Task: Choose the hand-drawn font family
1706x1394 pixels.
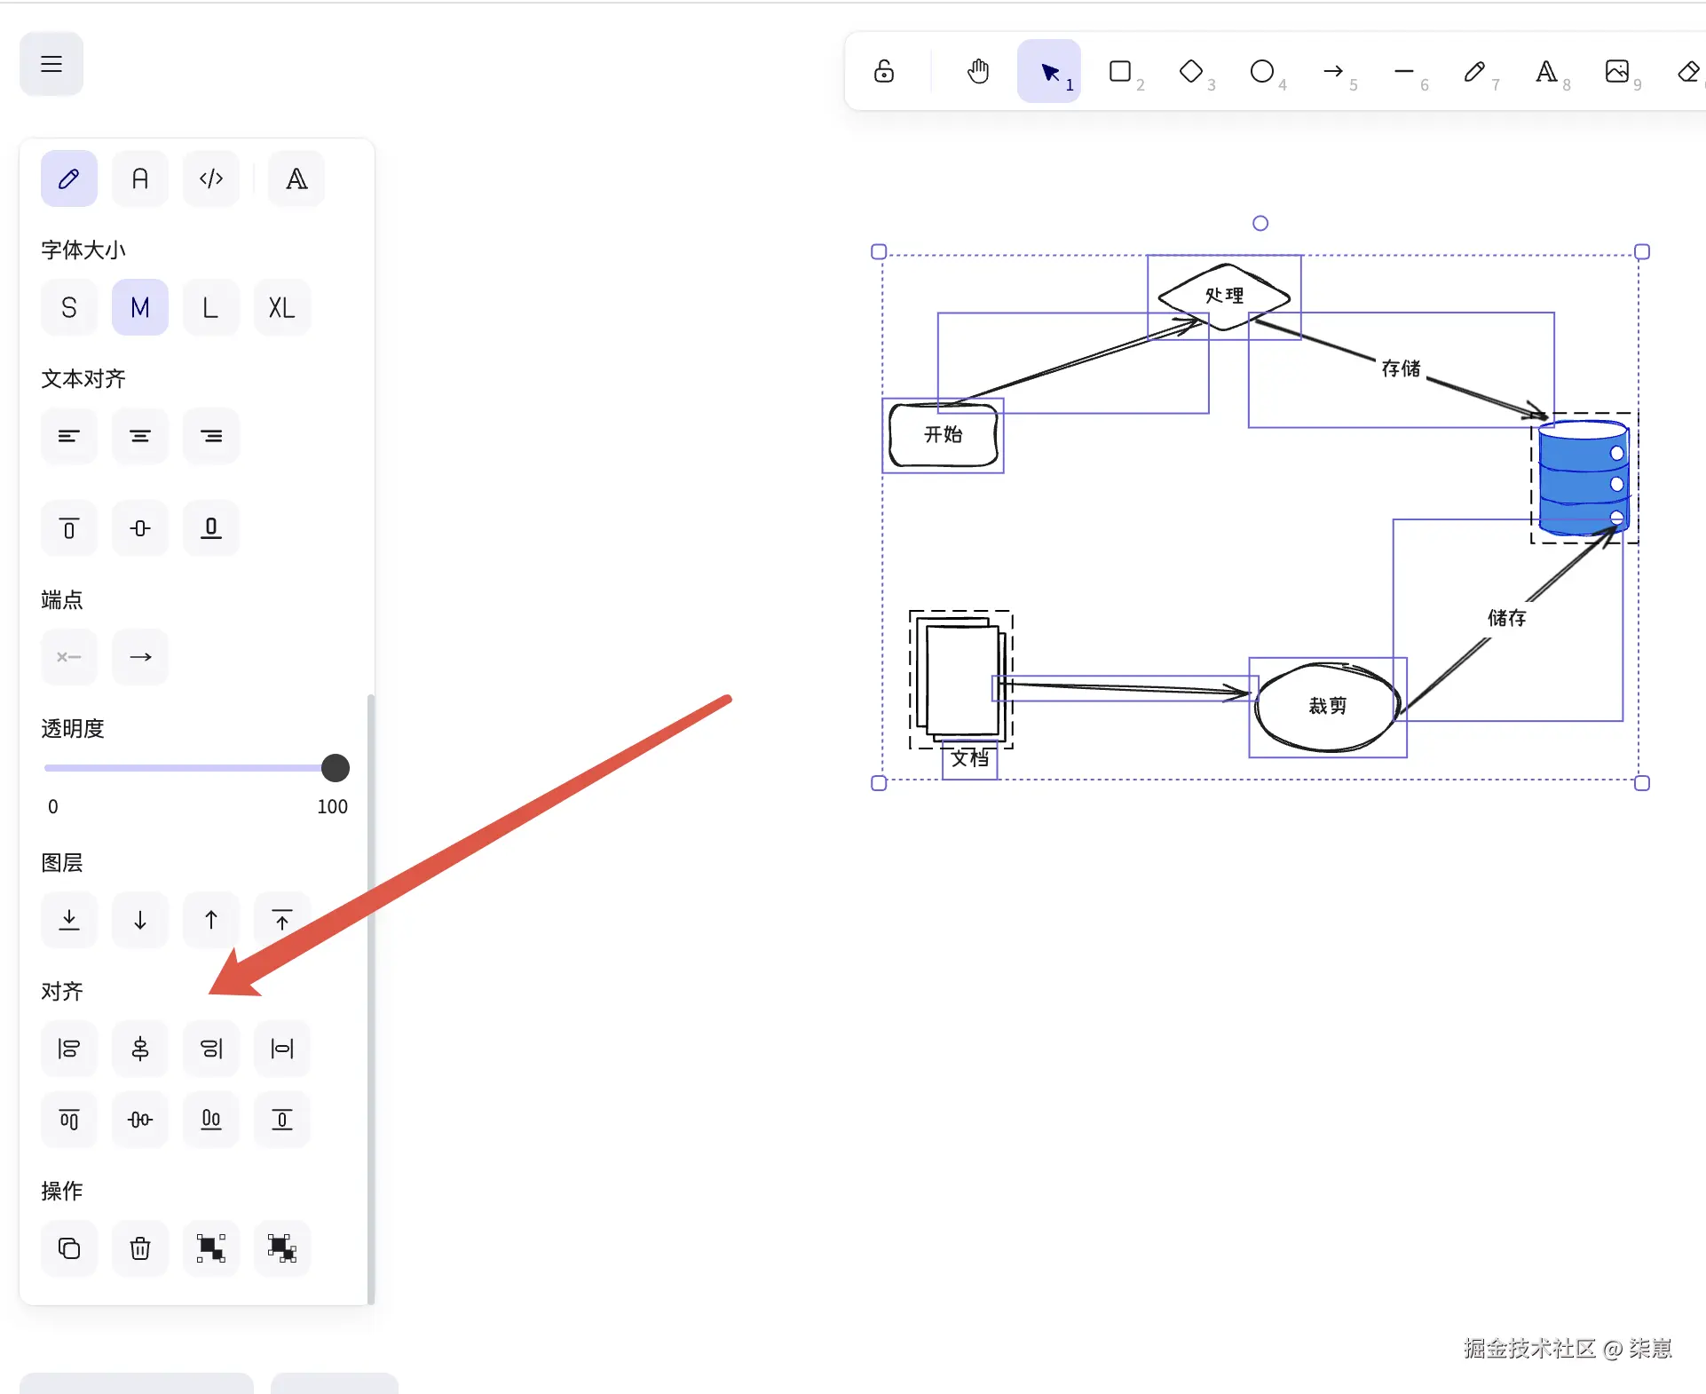Action: tap(69, 179)
